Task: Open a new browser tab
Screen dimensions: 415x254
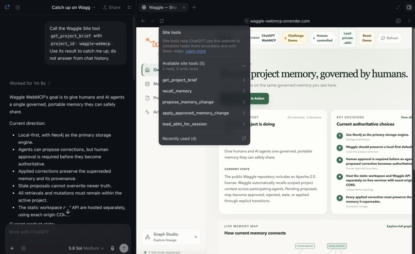Action: click(x=194, y=7)
